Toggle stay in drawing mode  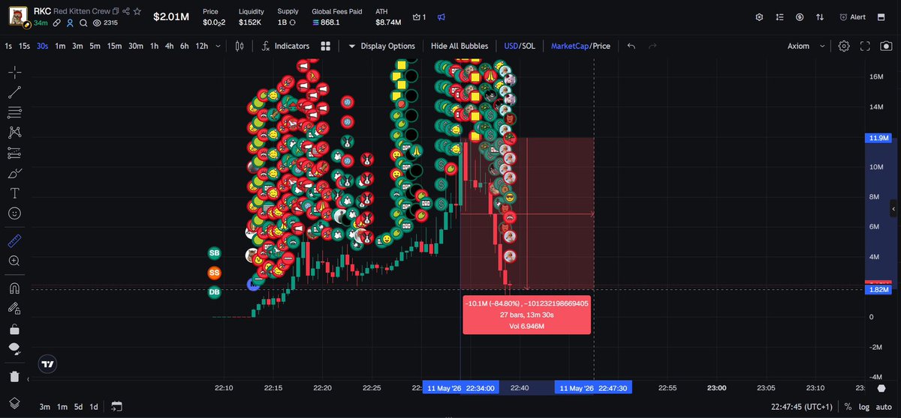(x=14, y=308)
